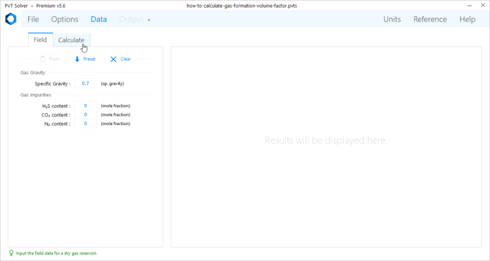Click the Preset down-arrow icon

(77, 59)
